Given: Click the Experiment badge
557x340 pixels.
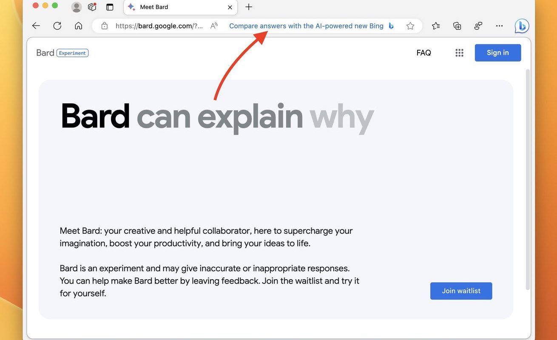Looking at the screenshot, I should point(72,53).
